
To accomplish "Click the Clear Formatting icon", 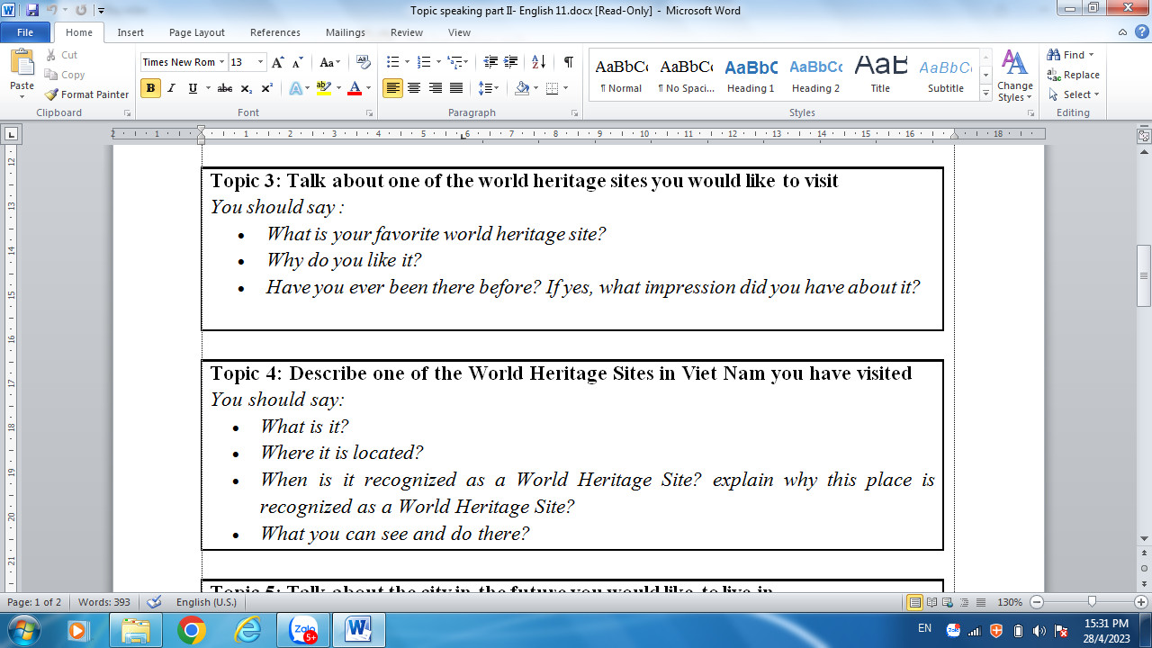I will pyautogui.click(x=364, y=62).
